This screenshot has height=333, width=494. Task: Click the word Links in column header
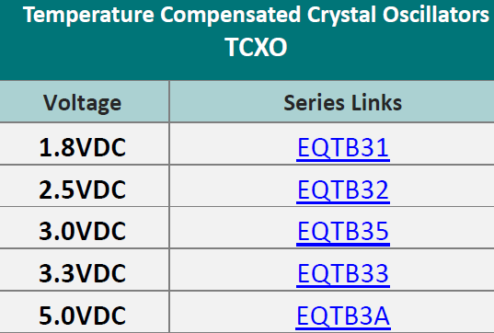tap(376, 103)
